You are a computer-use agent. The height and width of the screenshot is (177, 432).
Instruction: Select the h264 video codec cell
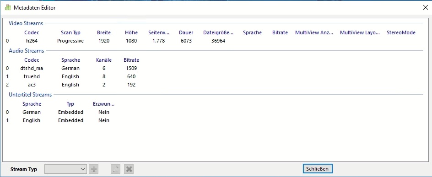click(x=32, y=41)
